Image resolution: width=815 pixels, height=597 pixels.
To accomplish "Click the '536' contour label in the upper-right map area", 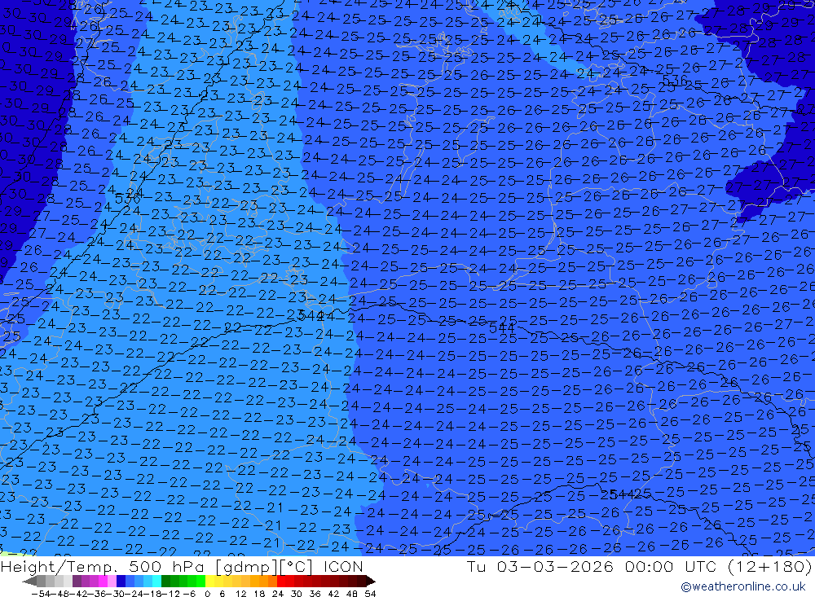I will (675, 81).
